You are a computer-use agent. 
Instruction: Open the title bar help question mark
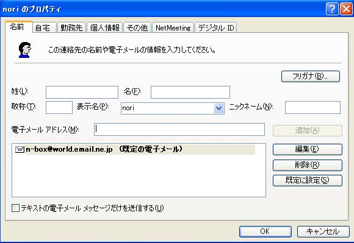tap(332, 9)
